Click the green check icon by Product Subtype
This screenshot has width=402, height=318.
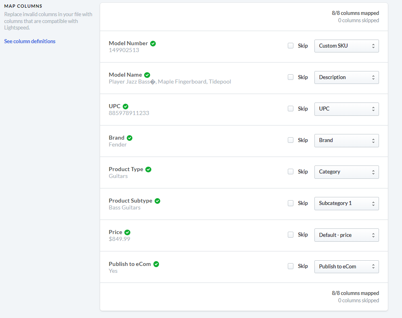point(157,201)
